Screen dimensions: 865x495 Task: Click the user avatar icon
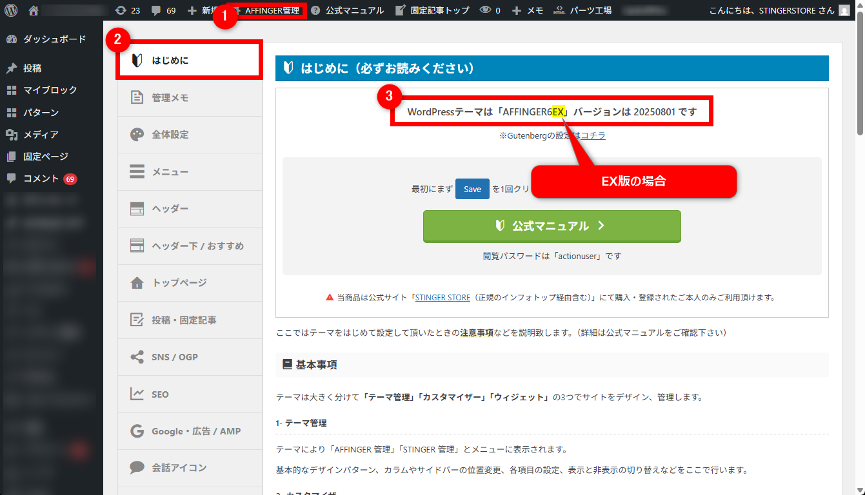tap(844, 10)
